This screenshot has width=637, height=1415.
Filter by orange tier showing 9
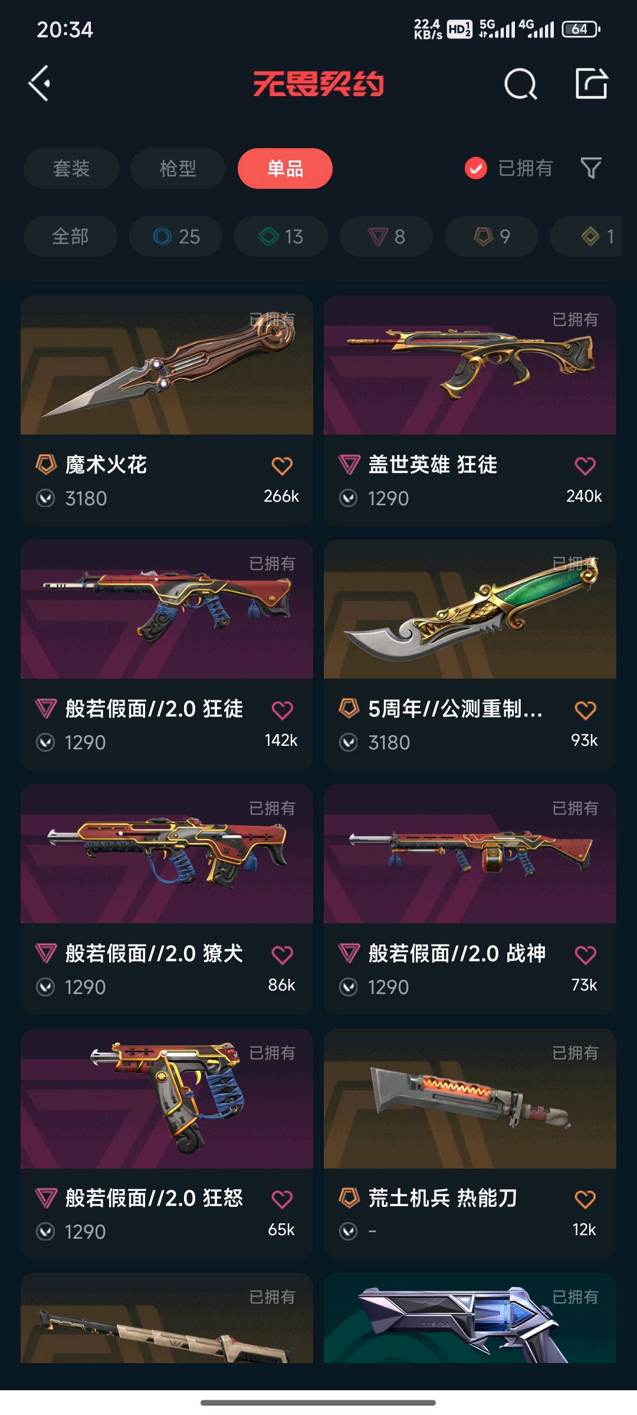coord(491,236)
